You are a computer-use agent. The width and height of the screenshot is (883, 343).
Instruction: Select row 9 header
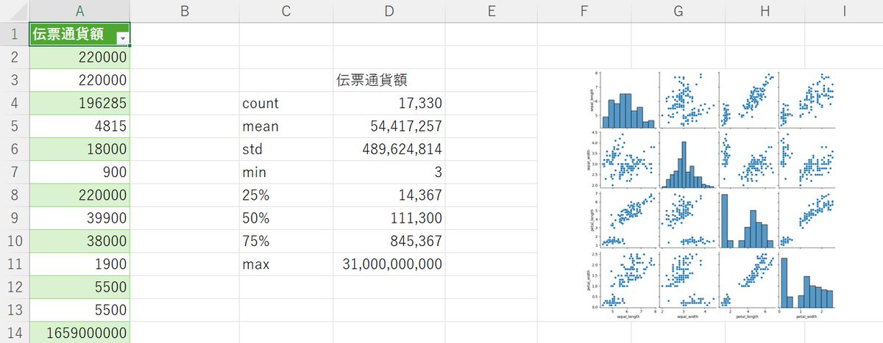15,218
